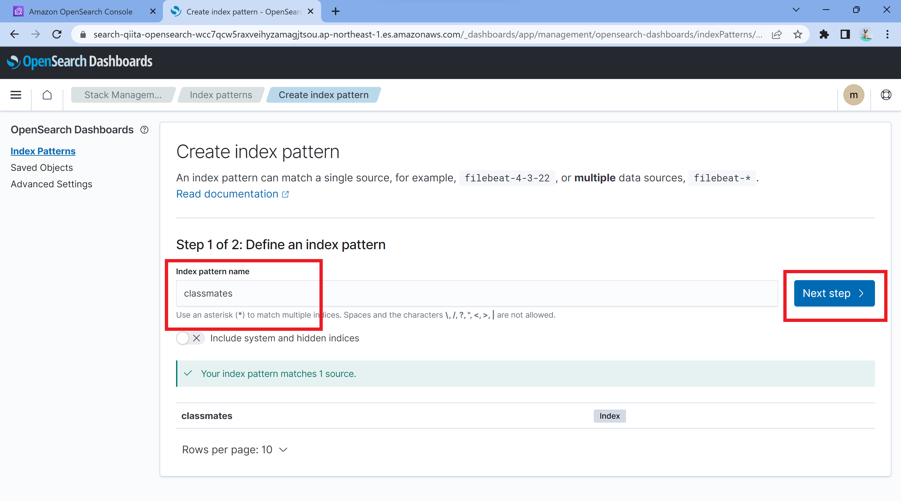The width and height of the screenshot is (901, 501).
Task: Bookmark the page with the star icon
Action: pos(797,34)
